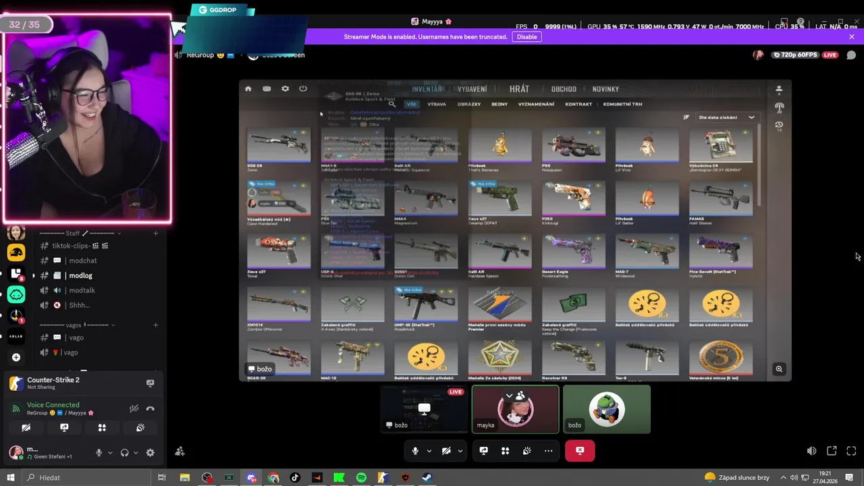Open the chat bubble icon at top right

[x=851, y=55]
